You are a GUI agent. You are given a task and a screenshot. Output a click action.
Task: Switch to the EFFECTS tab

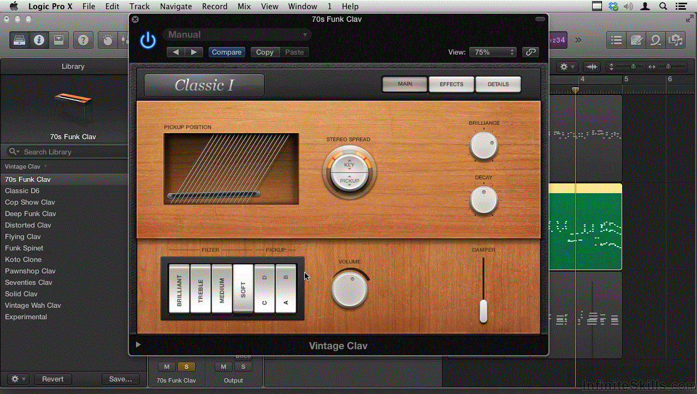pos(452,84)
